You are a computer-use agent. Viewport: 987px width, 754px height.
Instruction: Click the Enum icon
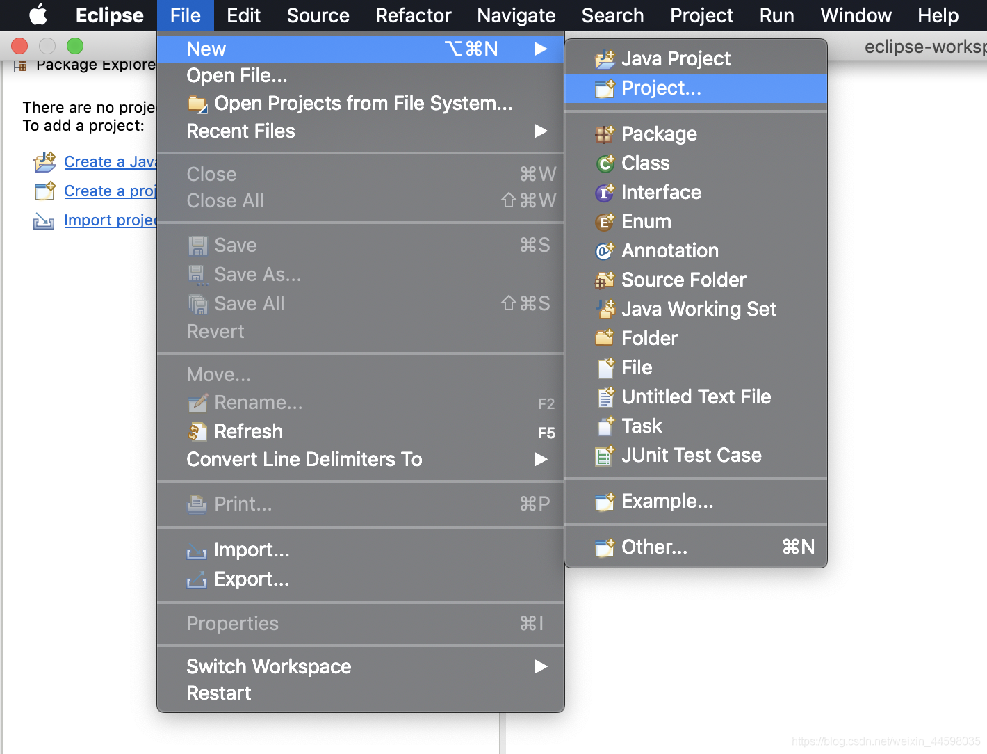pyautogui.click(x=605, y=222)
